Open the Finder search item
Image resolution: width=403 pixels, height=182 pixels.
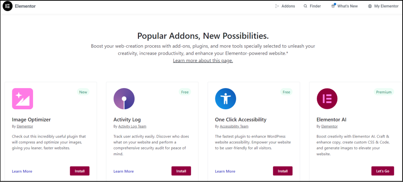(x=312, y=6)
